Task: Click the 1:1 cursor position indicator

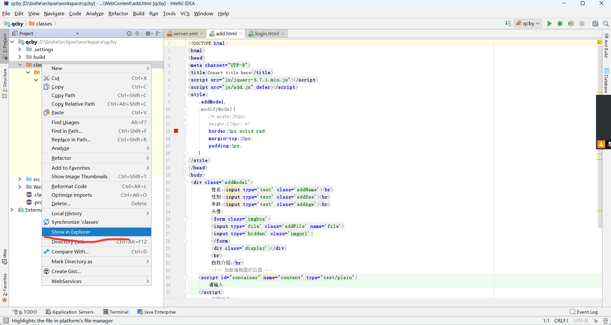Action: point(546,321)
